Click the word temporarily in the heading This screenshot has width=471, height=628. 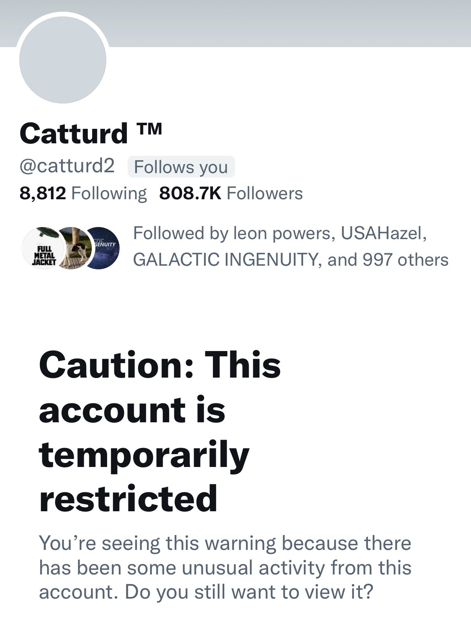coord(144,455)
